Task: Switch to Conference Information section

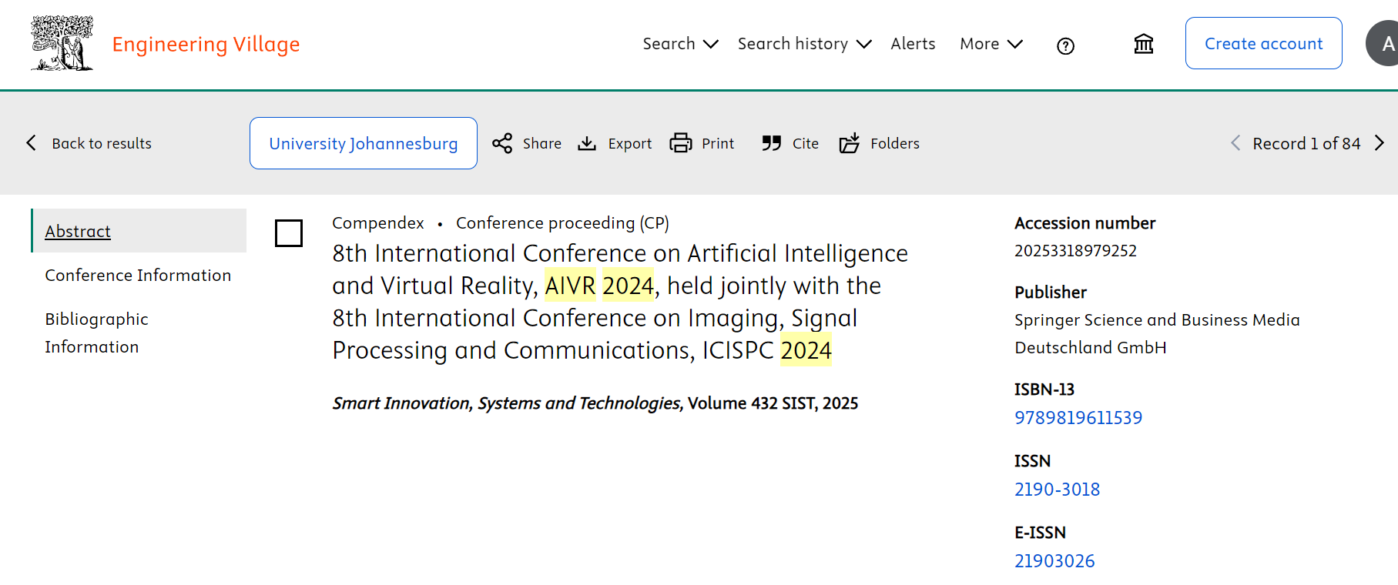Action: click(138, 276)
